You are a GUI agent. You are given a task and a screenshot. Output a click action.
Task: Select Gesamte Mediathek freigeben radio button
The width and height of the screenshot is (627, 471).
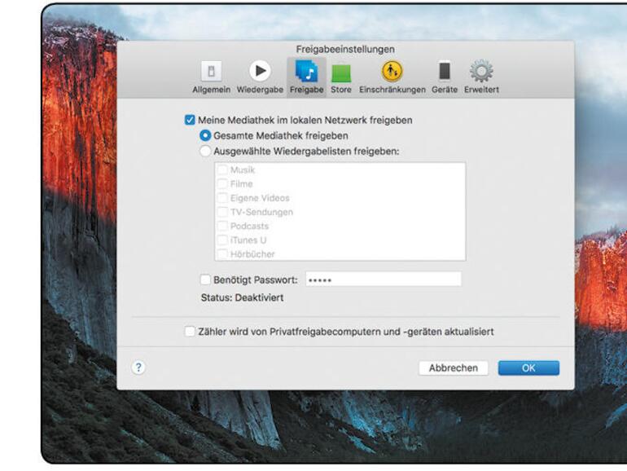[205, 135]
